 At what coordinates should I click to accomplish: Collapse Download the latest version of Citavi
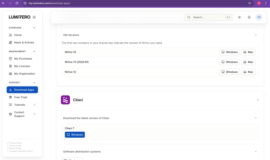pos(256,118)
